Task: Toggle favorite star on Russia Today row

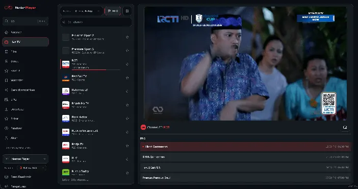Action: pos(127,173)
